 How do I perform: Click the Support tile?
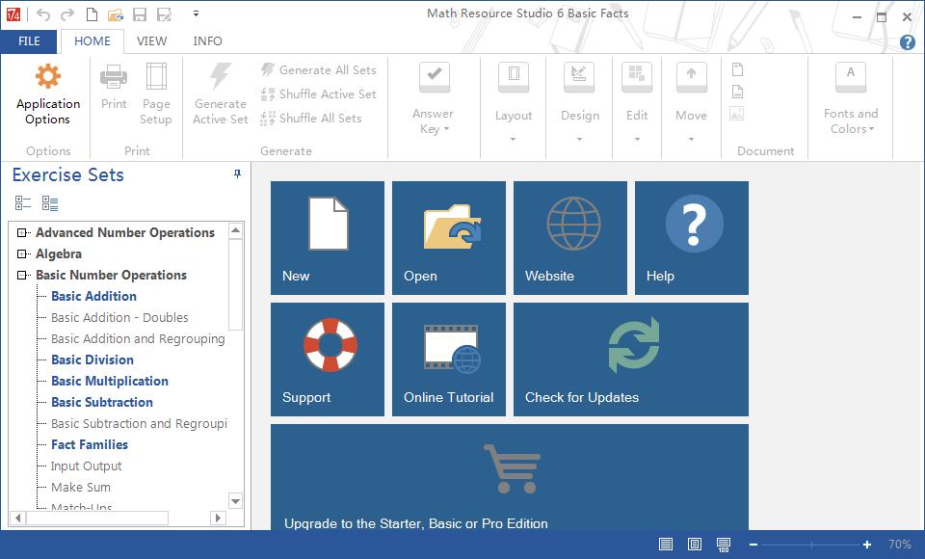328,359
